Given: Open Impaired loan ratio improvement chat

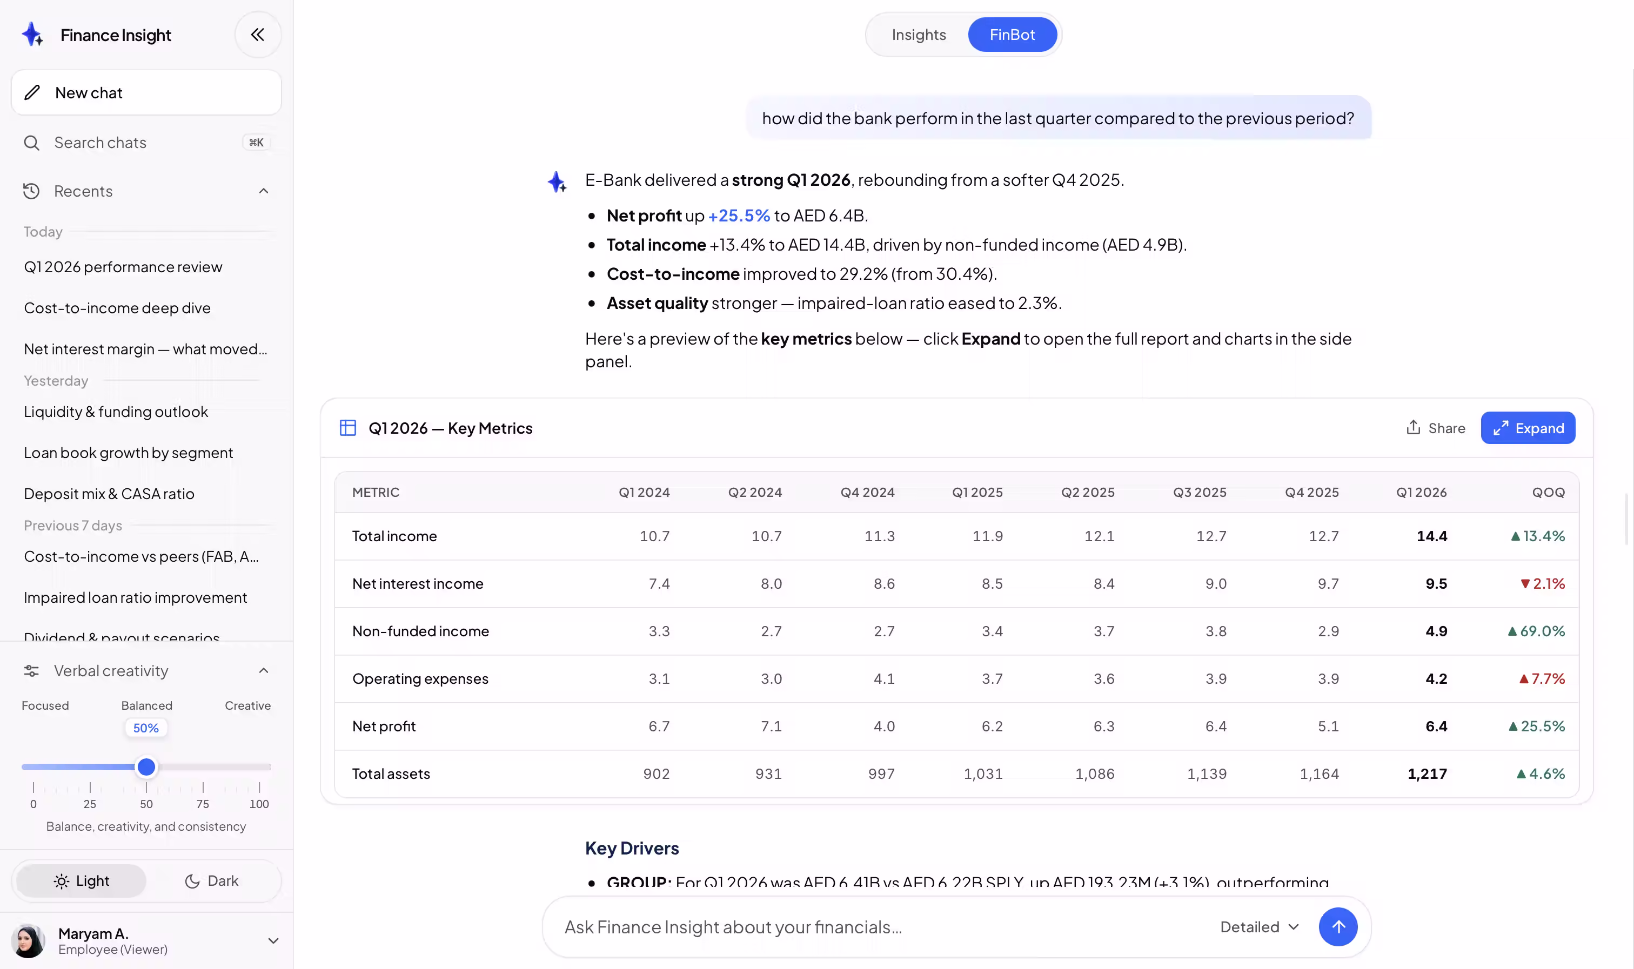Looking at the screenshot, I should click(136, 597).
